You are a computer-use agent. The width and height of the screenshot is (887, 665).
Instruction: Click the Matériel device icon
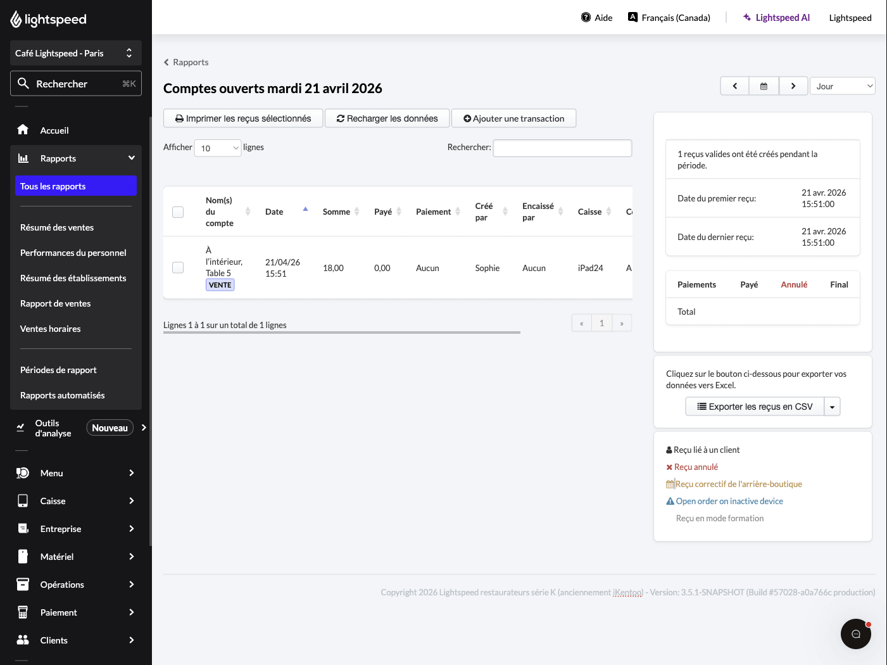coord(23,557)
